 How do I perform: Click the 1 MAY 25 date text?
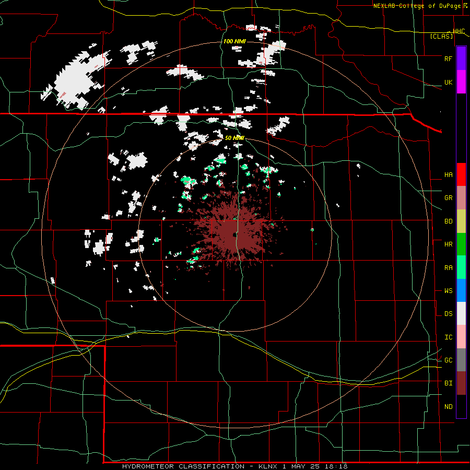(301, 466)
